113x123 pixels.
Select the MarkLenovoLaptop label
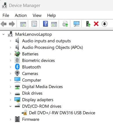click(x=33, y=34)
